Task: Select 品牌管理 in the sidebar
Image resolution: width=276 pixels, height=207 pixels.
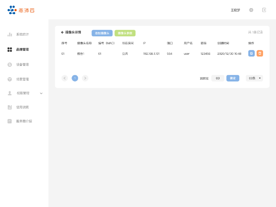Action: pos(22,50)
